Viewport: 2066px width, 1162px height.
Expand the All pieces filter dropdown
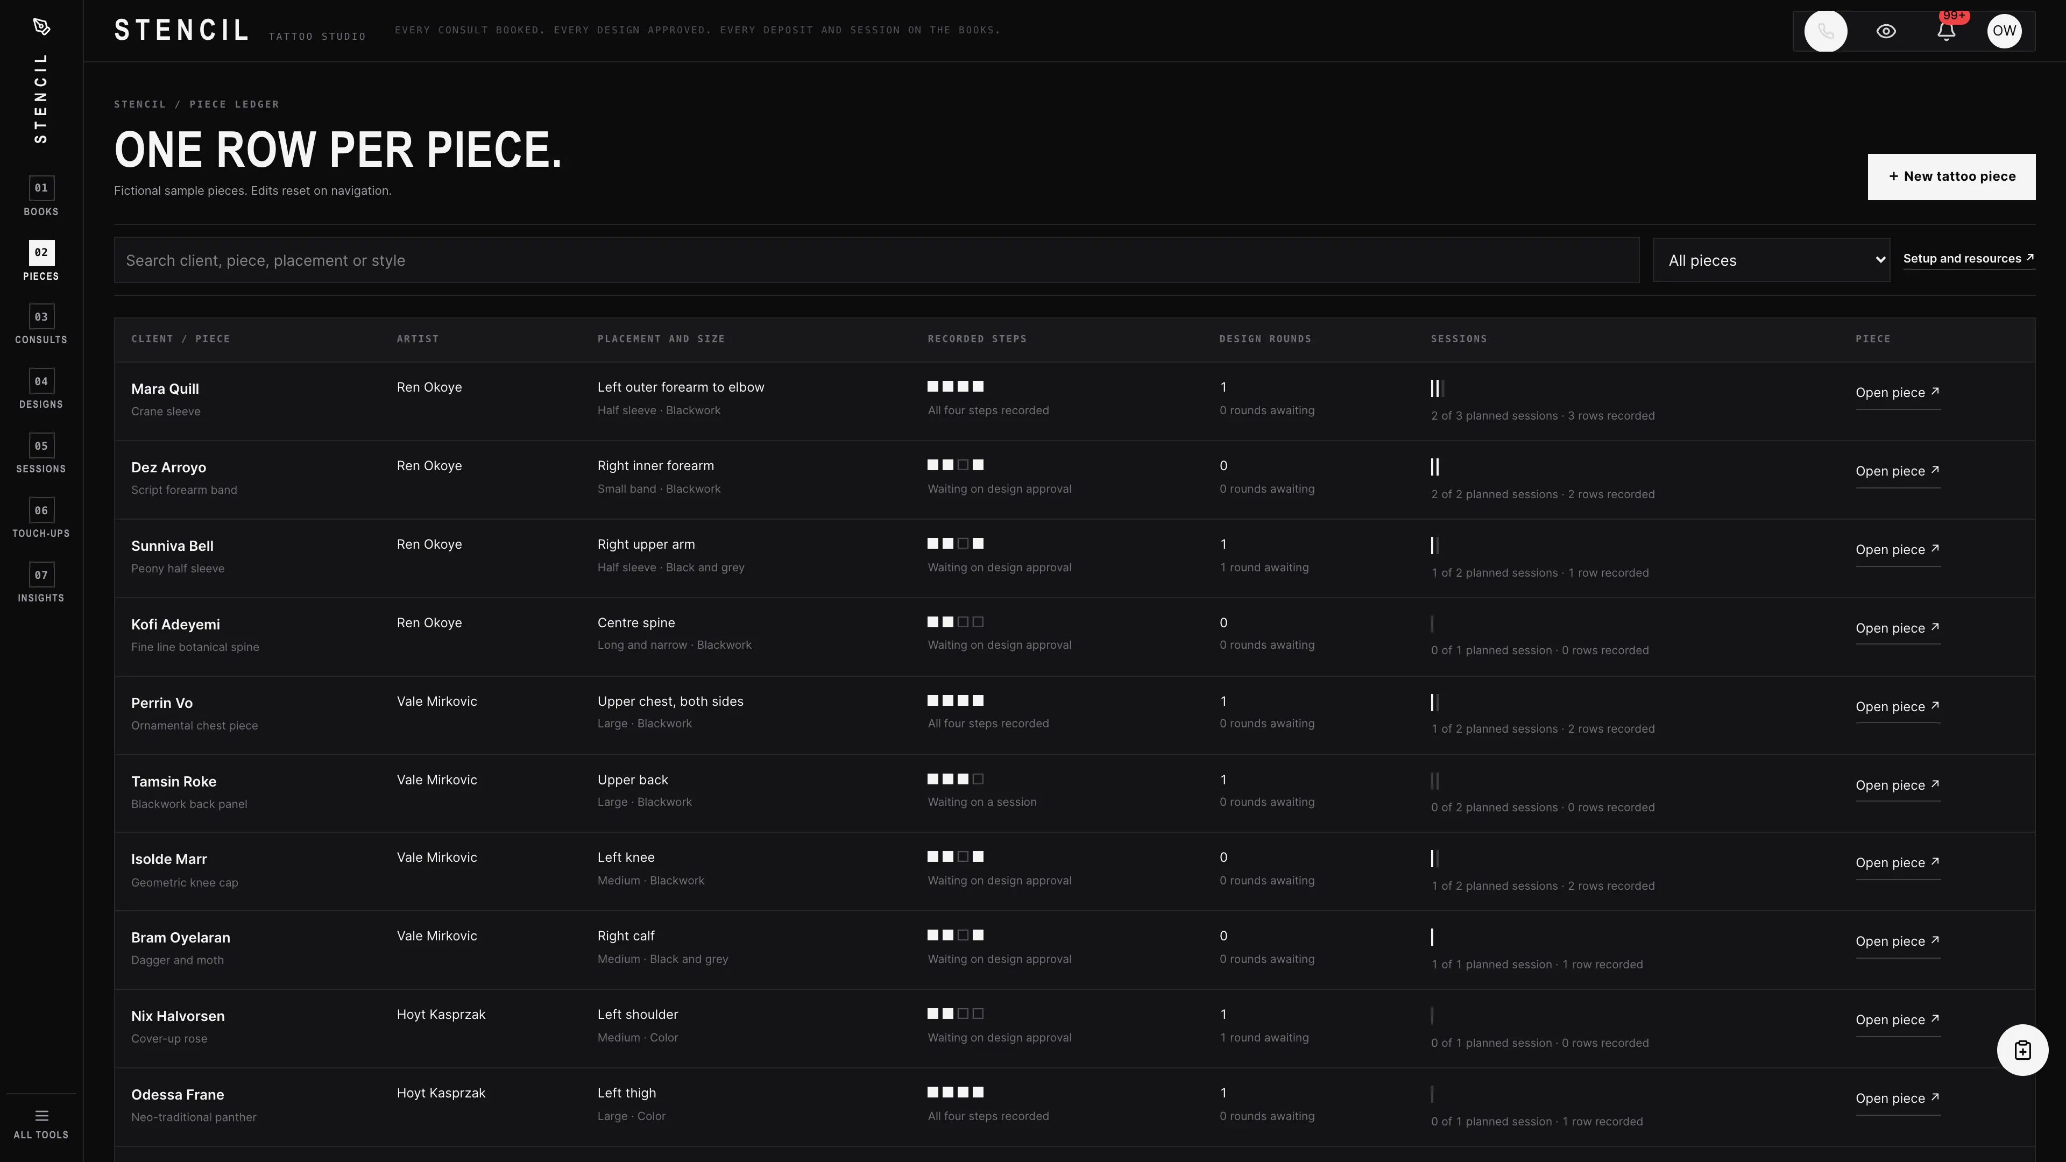(x=1771, y=260)
